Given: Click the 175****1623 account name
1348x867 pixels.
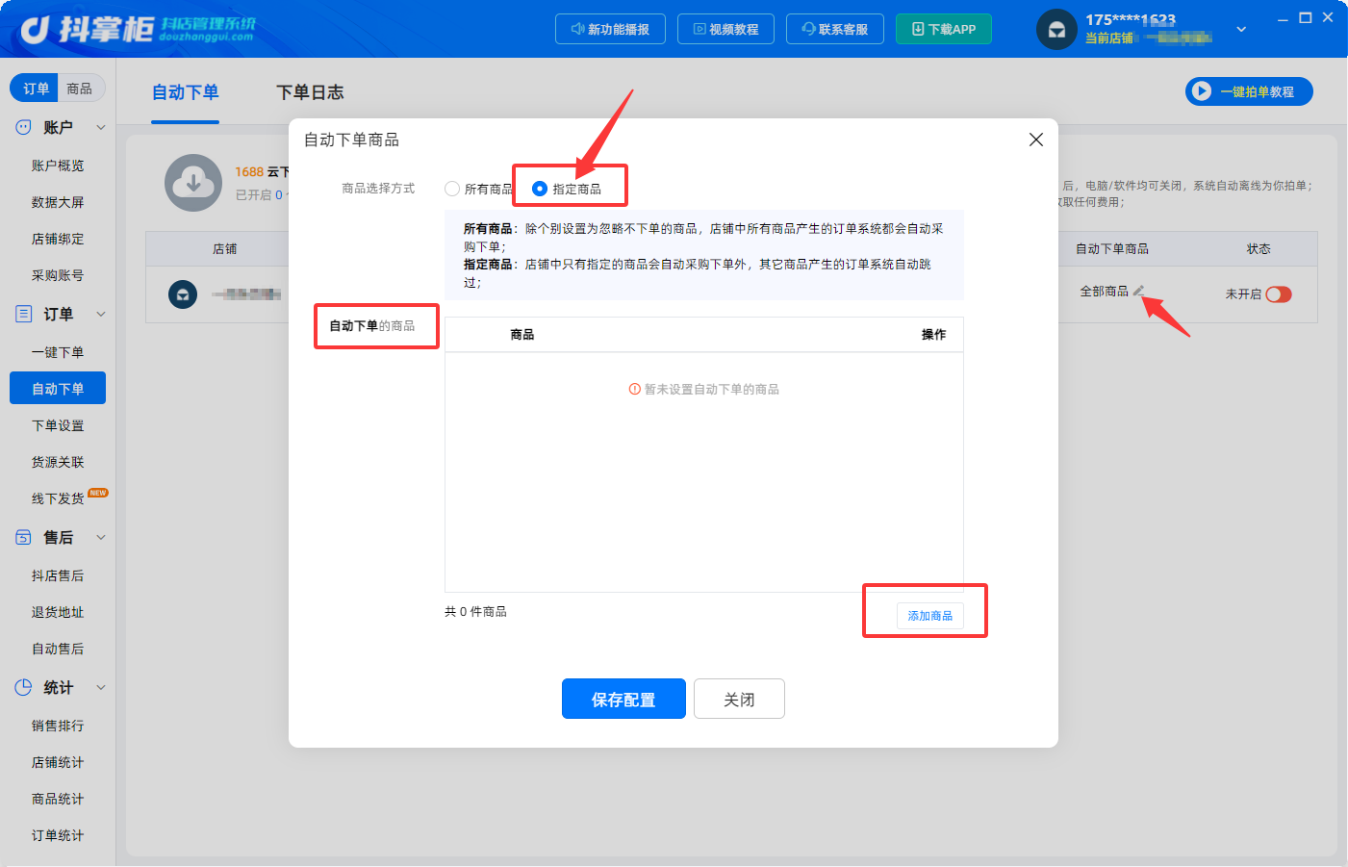Looking at the screenshot, I should 1131,19.
